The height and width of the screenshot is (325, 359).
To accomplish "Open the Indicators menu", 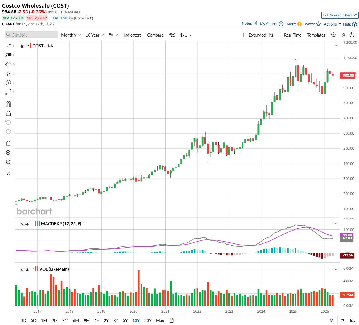I will 132,35.
